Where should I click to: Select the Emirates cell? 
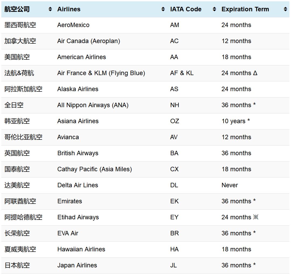(70, 201)
